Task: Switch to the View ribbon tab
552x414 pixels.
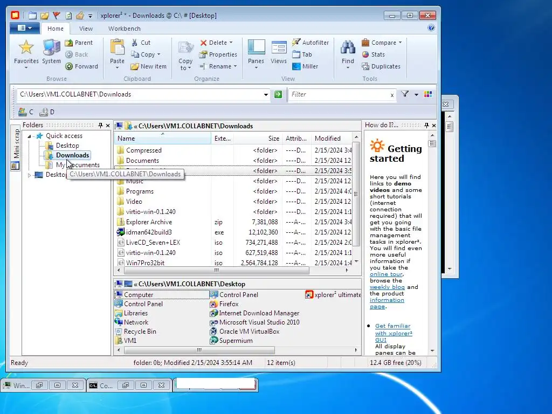Action: (86, 29)
